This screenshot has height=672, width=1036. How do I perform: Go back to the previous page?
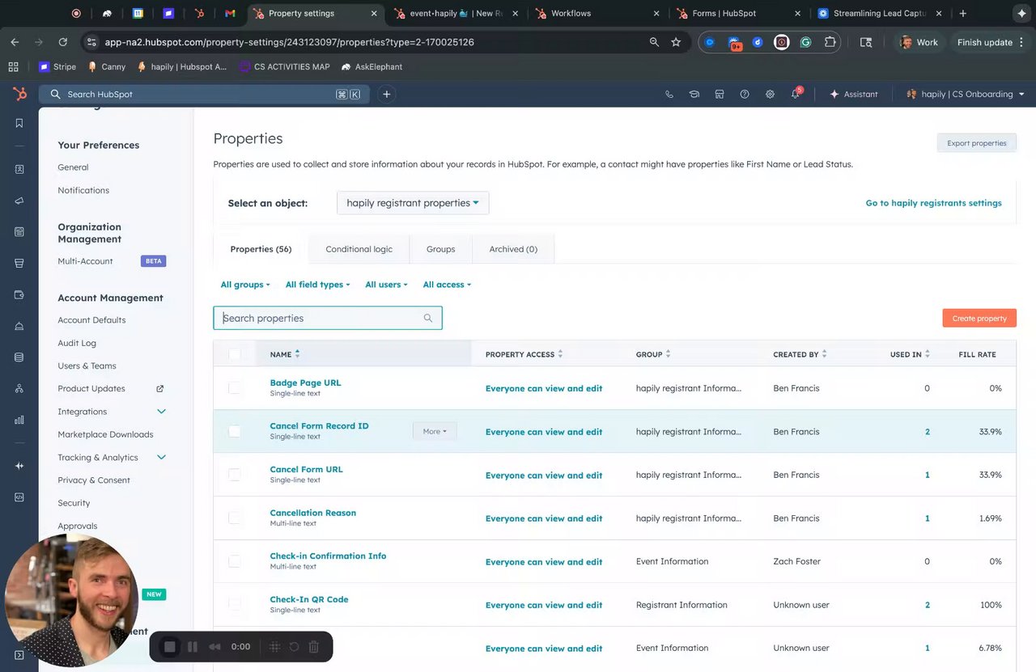(15, 42)
